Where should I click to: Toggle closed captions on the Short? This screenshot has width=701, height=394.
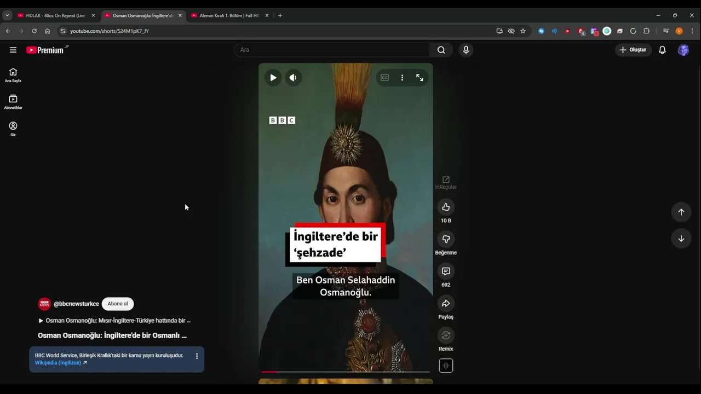tap(385, 78)
